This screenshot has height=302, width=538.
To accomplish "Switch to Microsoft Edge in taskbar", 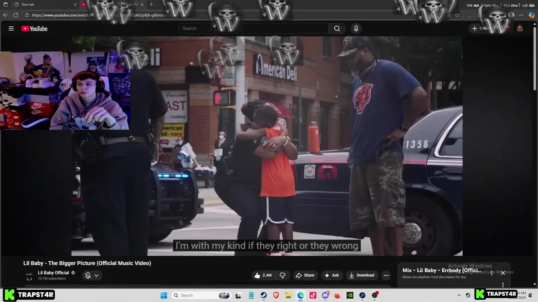I will [x=301, y=295].
